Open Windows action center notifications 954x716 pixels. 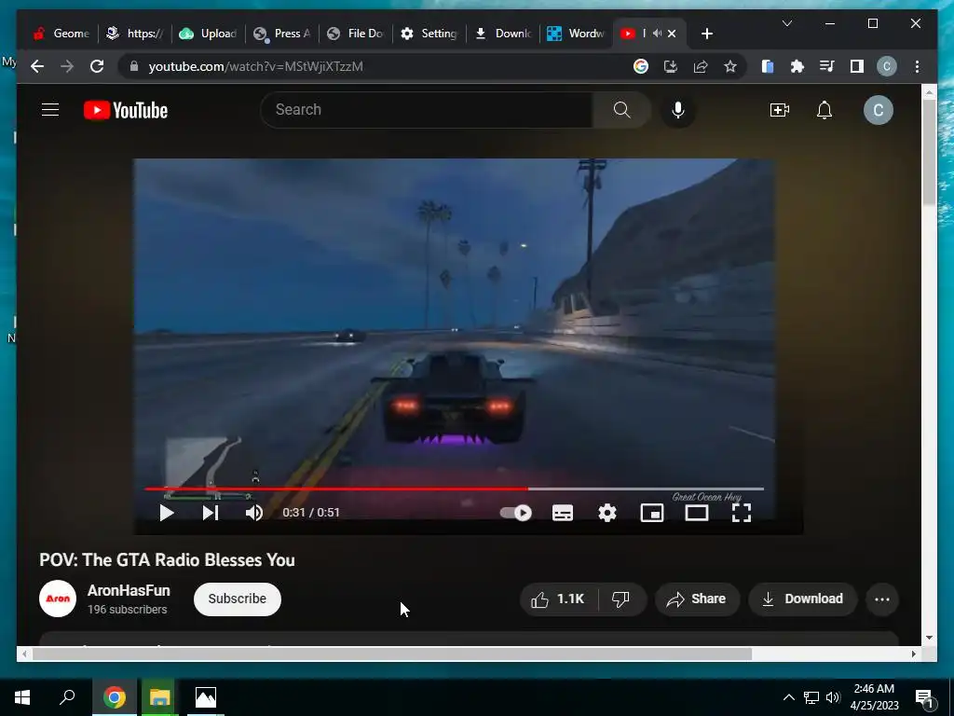(924, 697)
